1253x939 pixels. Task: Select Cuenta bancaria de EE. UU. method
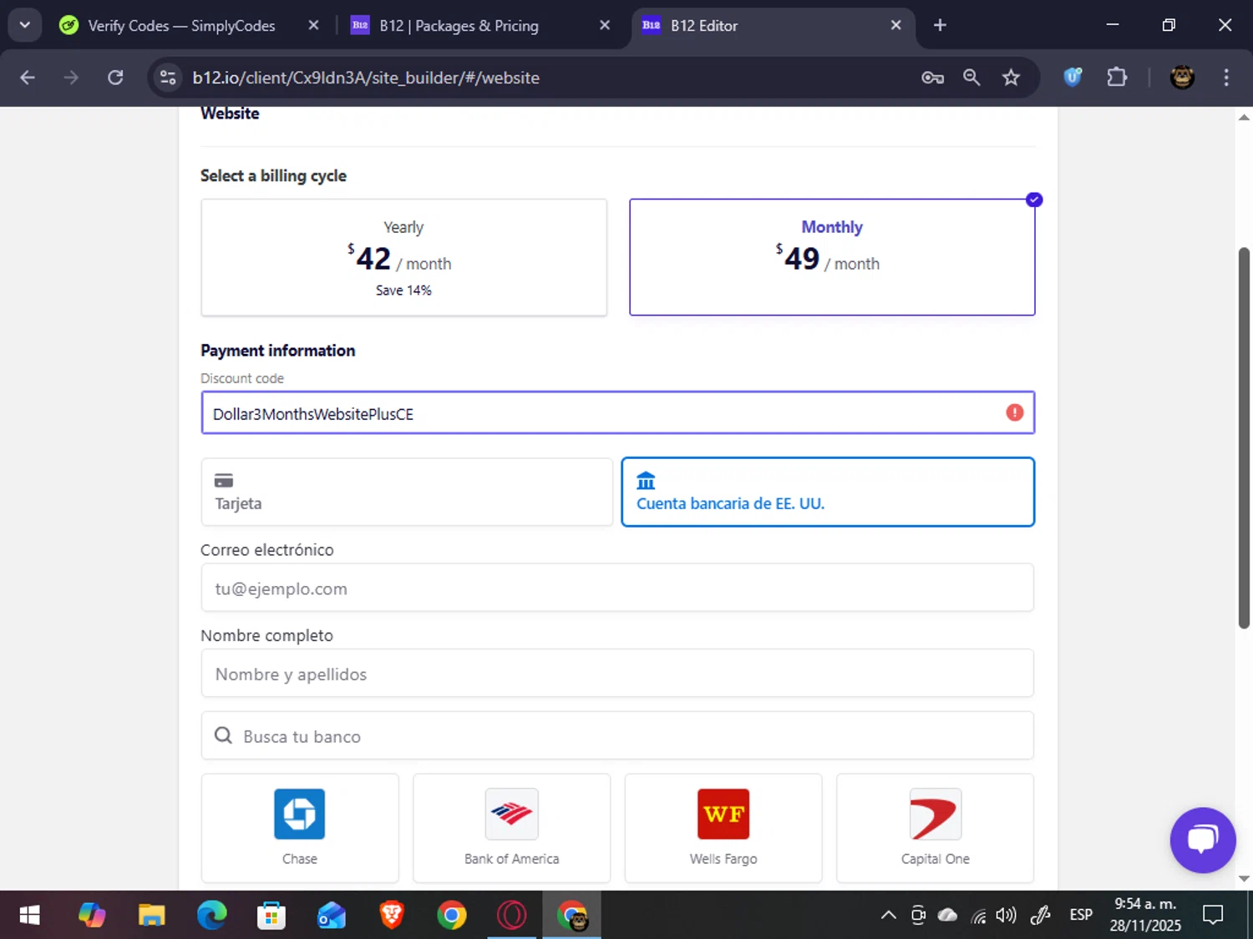pos(828,492)
